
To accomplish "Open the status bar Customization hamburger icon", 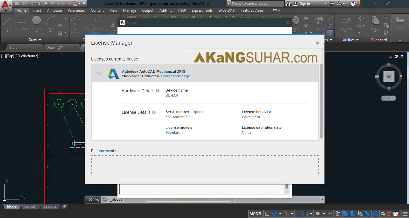I will pos(405,214).
